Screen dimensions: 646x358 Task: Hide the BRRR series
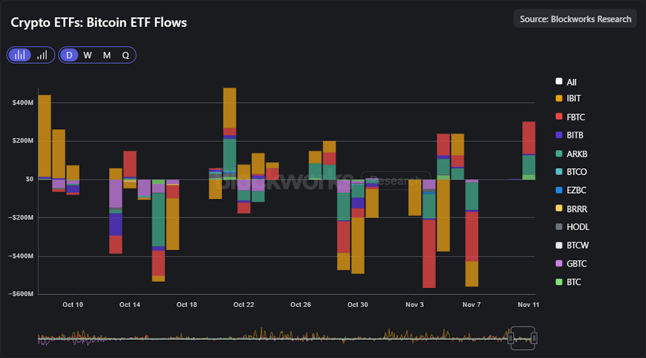(x=570, y=209)
